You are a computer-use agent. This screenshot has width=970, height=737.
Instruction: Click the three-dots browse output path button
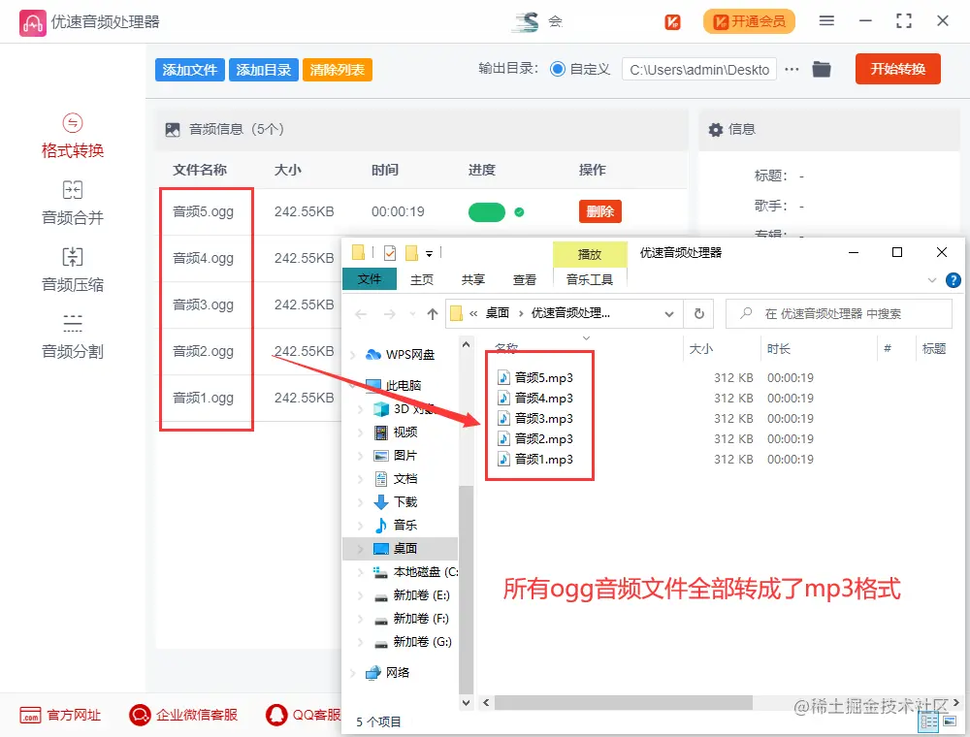click(792, 69)
